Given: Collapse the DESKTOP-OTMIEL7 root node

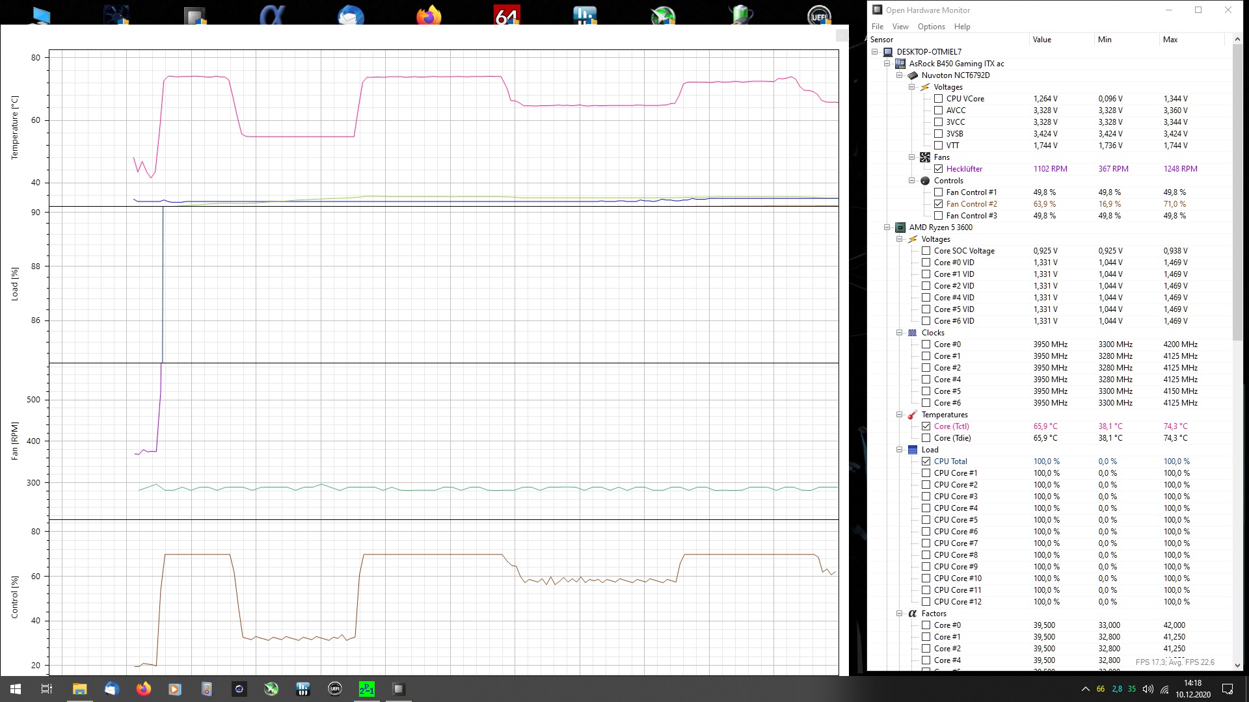Looking at the screenshot, I should [x=875, y=52].
